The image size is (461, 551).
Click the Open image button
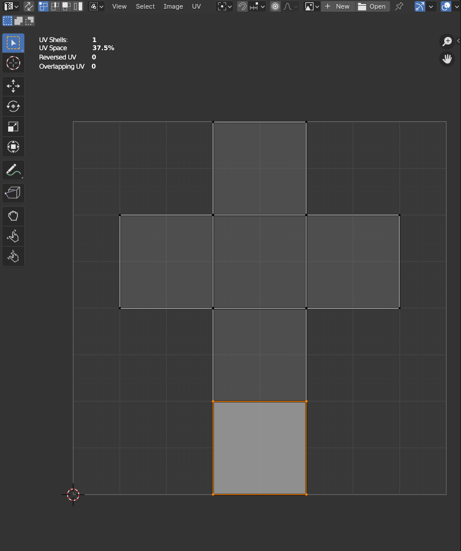click(373, 6)
